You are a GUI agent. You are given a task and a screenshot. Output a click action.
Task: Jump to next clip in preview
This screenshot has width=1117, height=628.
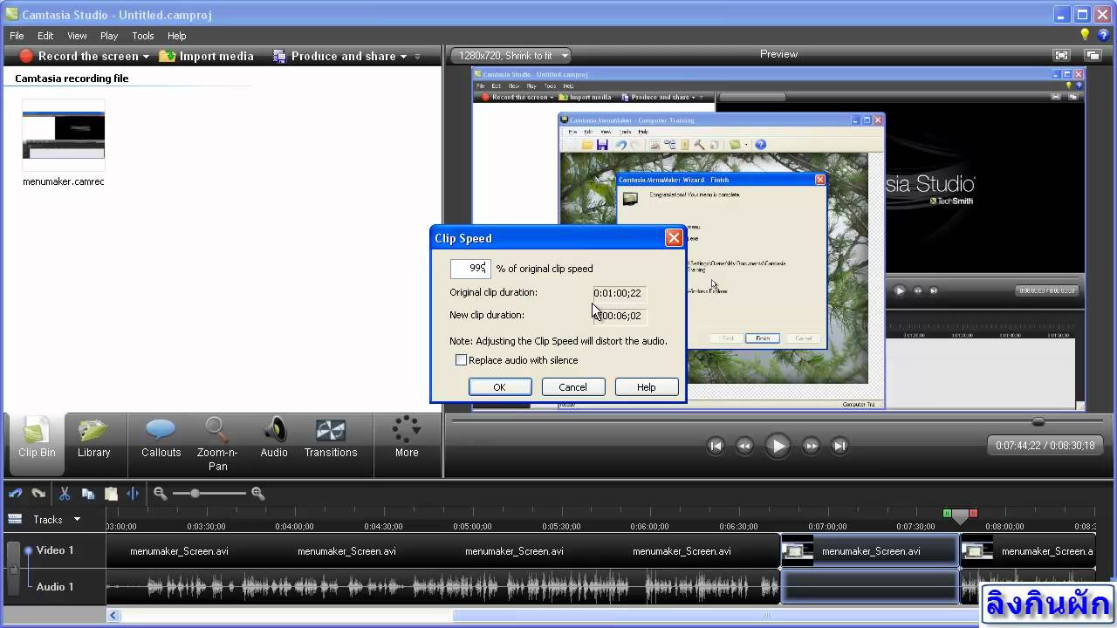[x=839, y=446]
